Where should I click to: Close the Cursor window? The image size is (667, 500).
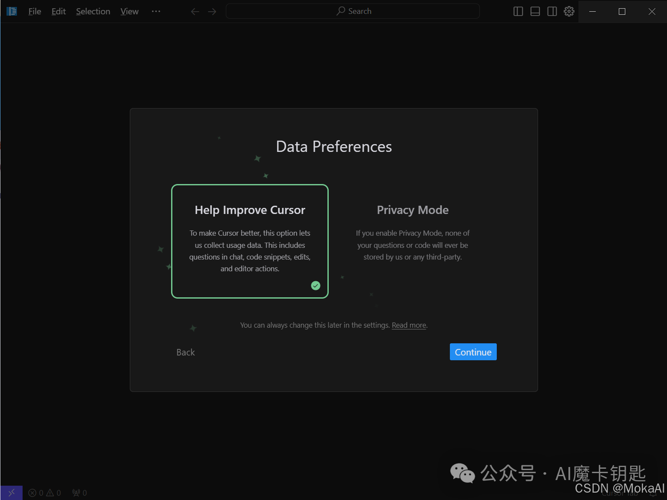click(652, 11)
